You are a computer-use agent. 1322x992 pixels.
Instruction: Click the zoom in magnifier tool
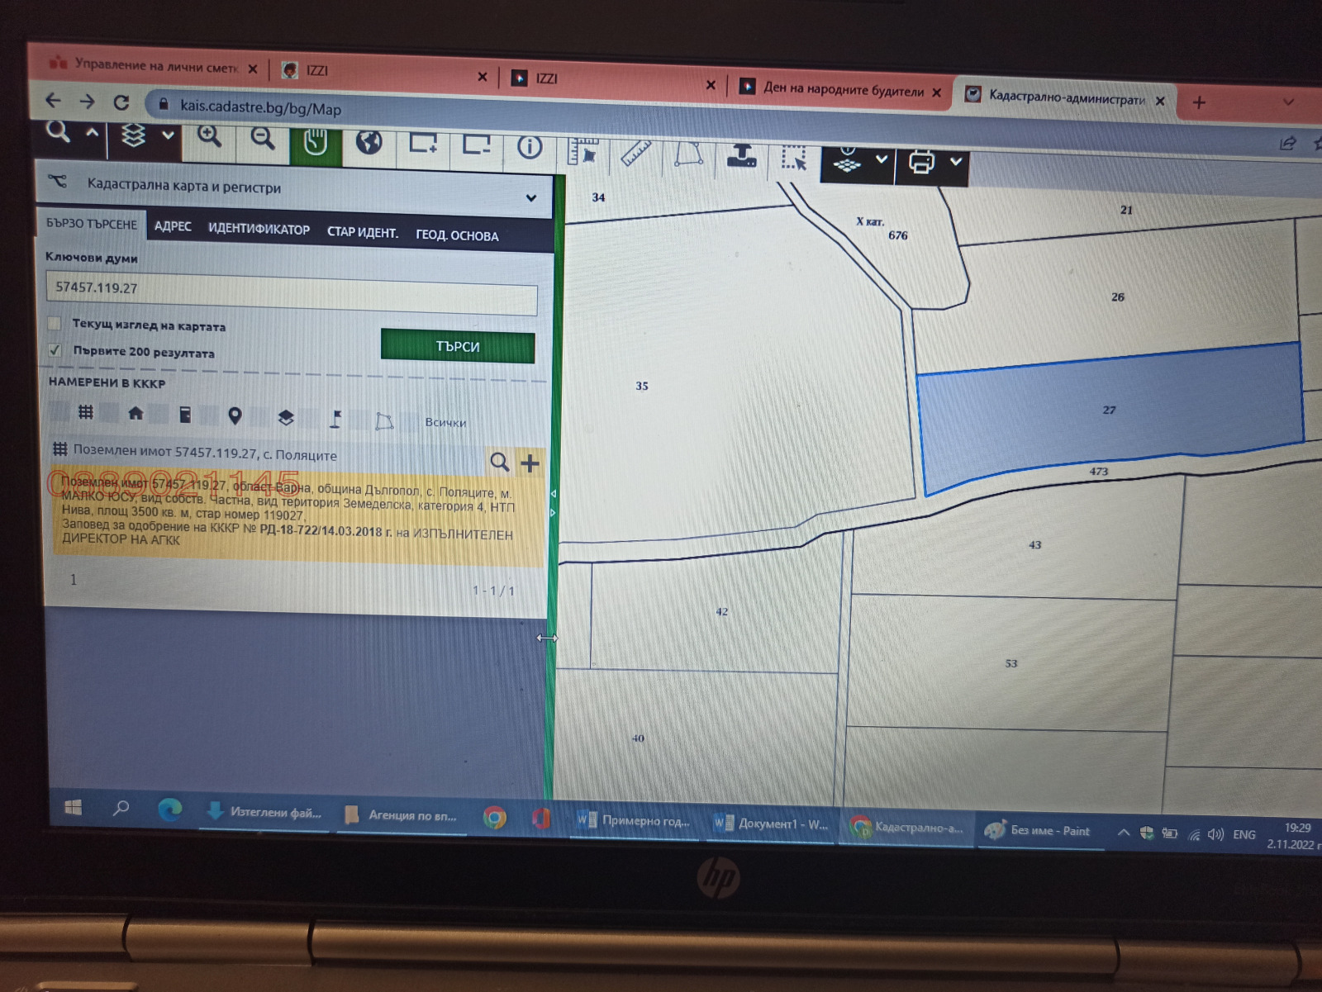pyautogui.click(x=209, y=137)
